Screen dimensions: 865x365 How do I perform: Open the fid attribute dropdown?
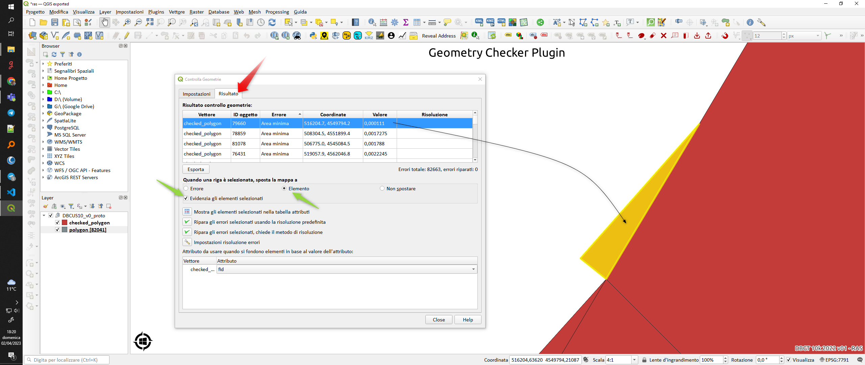[x=473, y=269]
